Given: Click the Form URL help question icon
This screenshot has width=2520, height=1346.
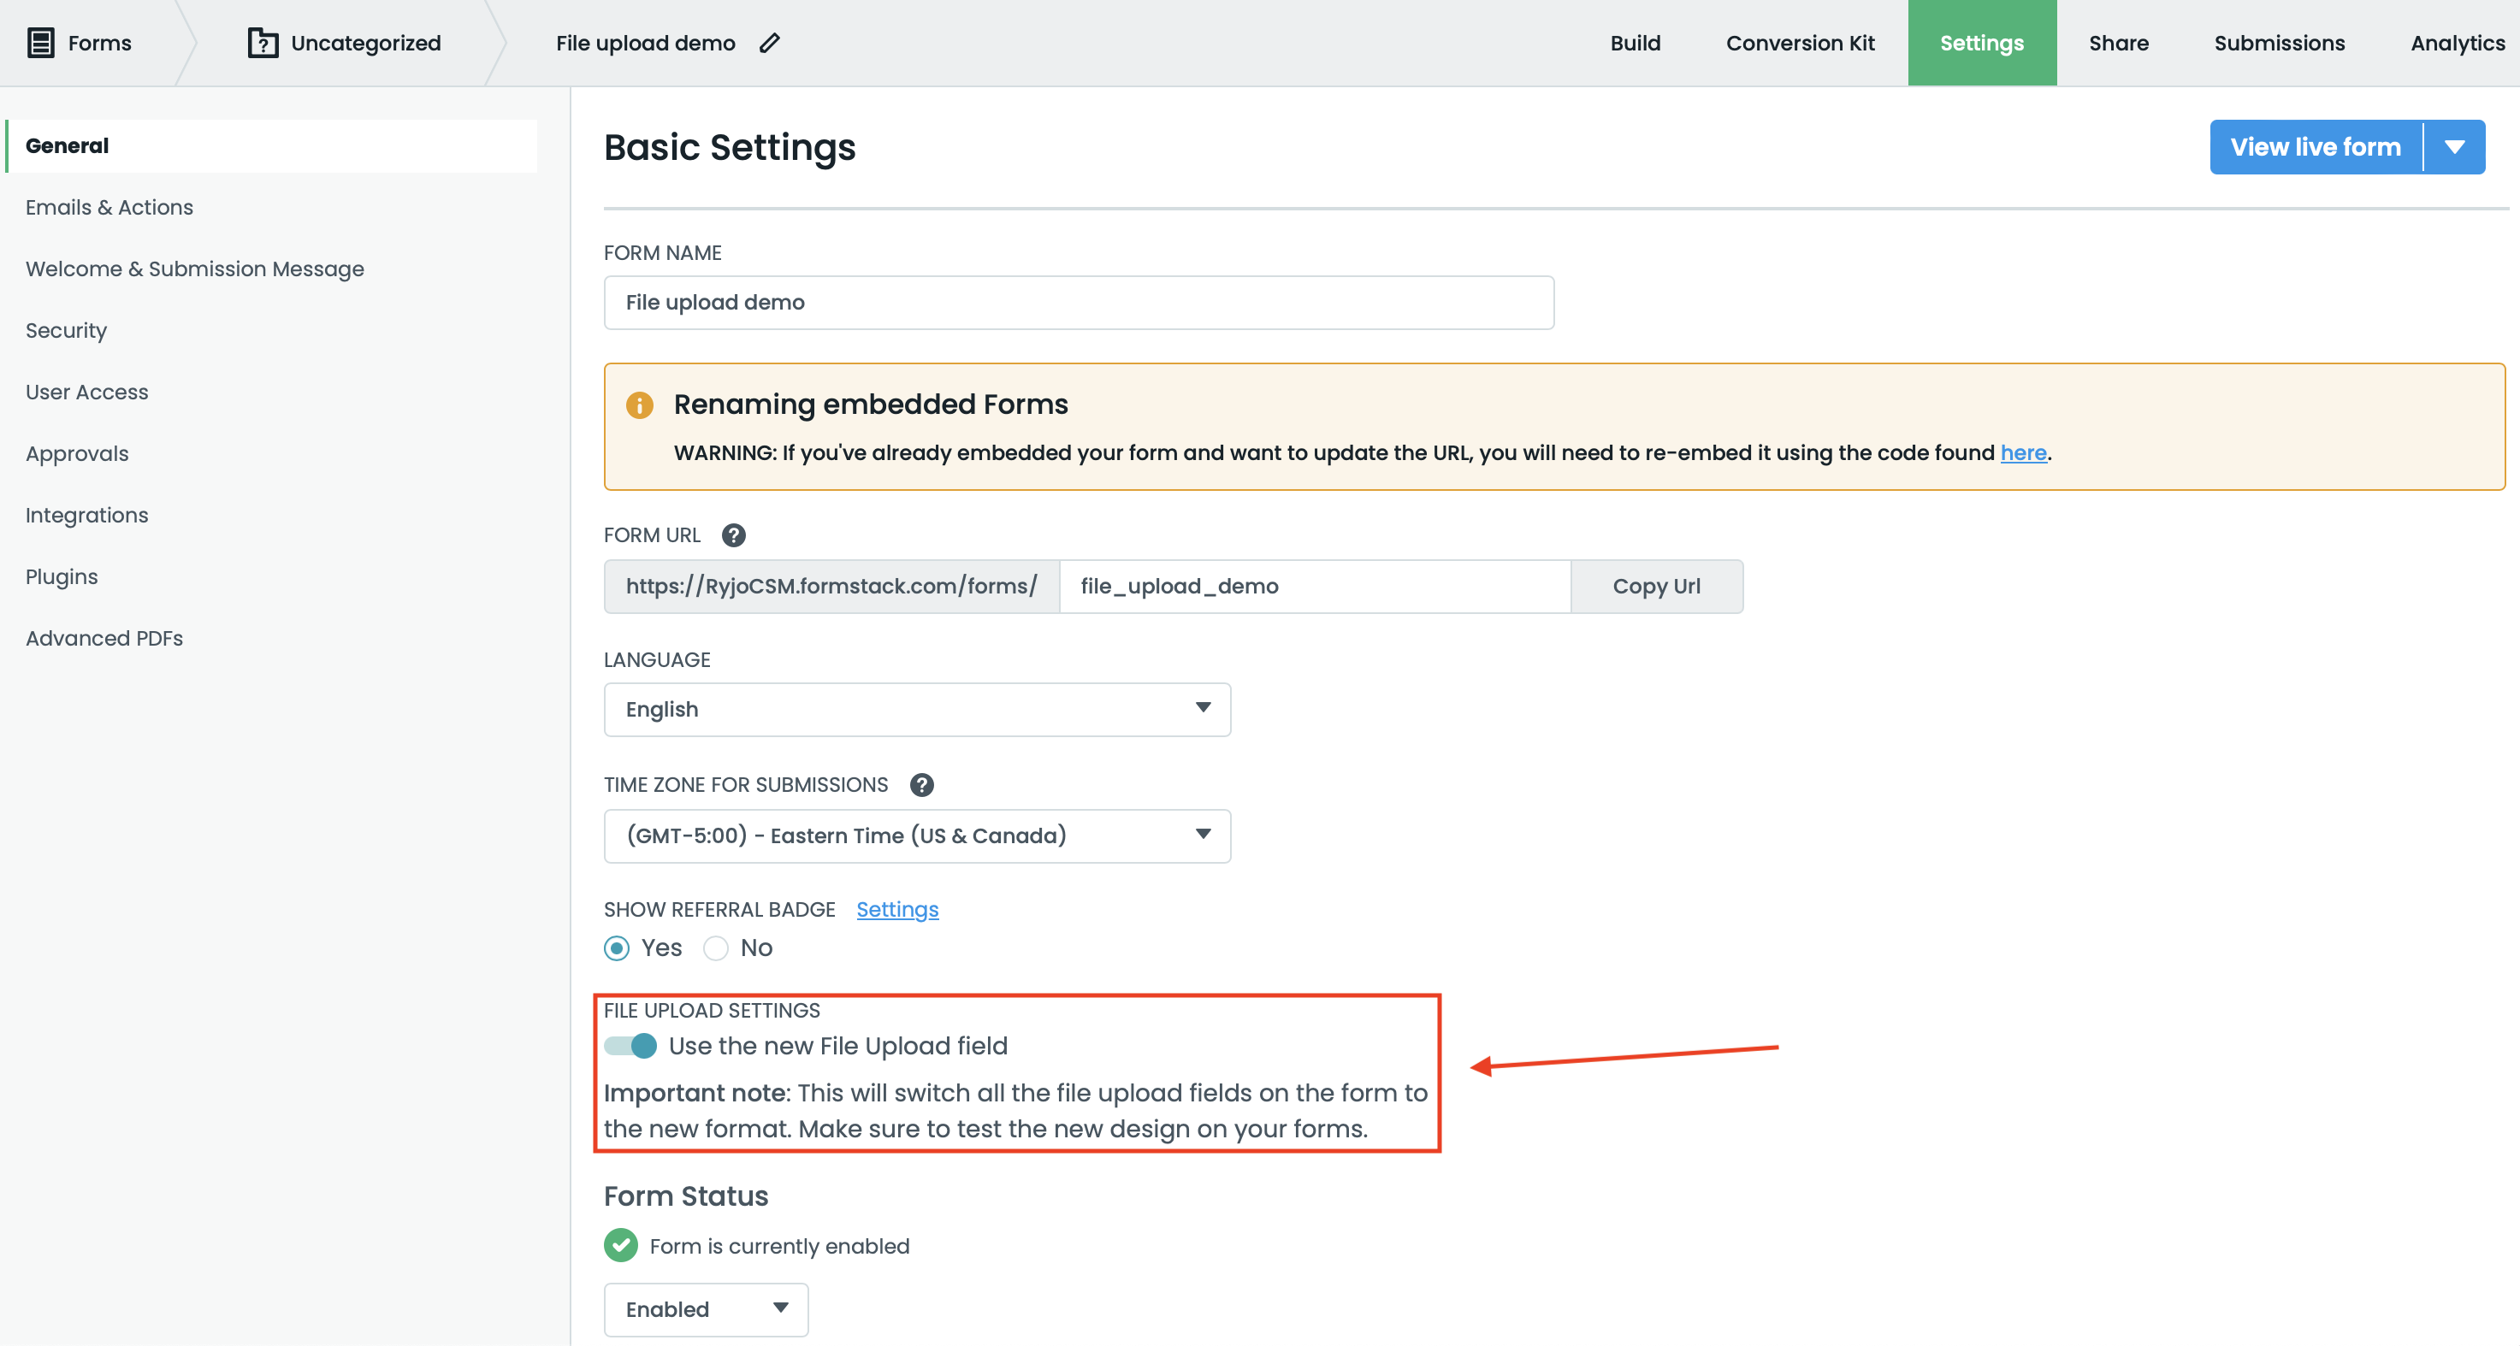Looking at the screenshot, I should pos(734,535).
